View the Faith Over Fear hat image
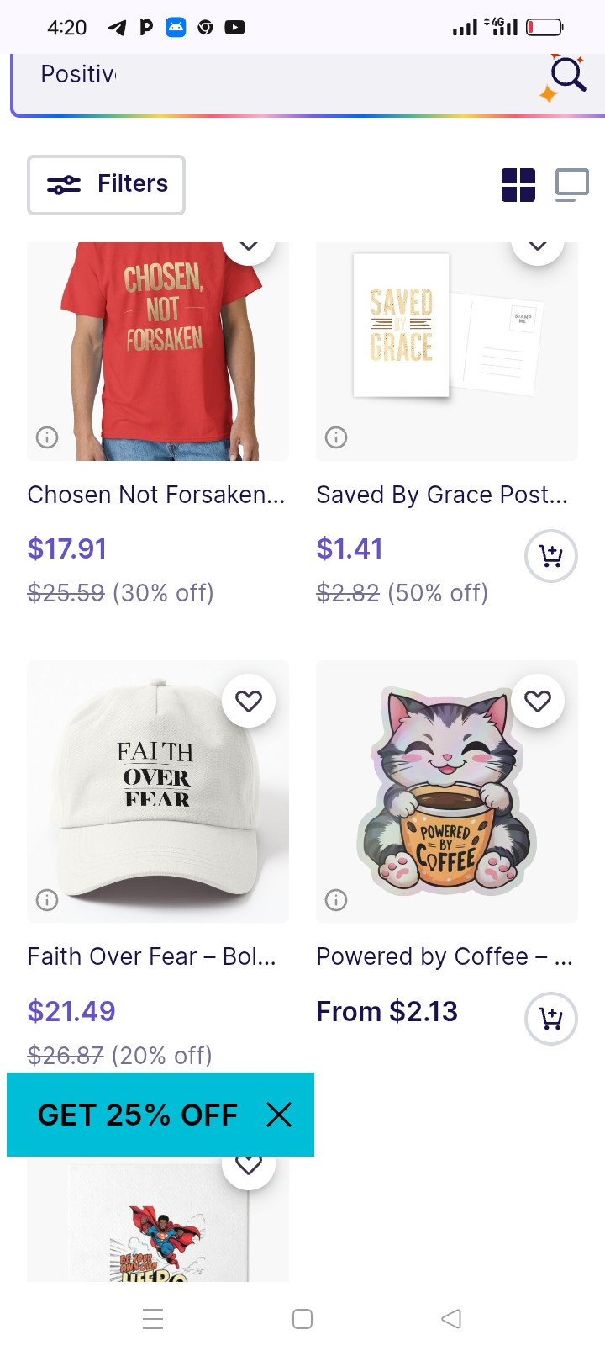 point(156,791)
